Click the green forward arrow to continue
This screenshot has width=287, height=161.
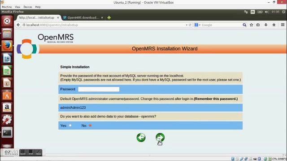point(160,137)
